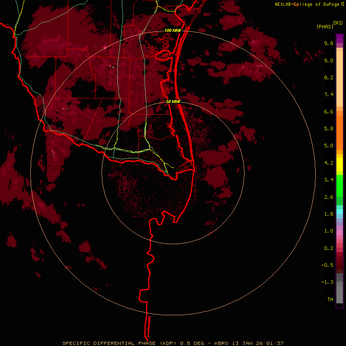Click the 2.6 value on color scale
Screen dimensions: 346x346
coord(329,197)
